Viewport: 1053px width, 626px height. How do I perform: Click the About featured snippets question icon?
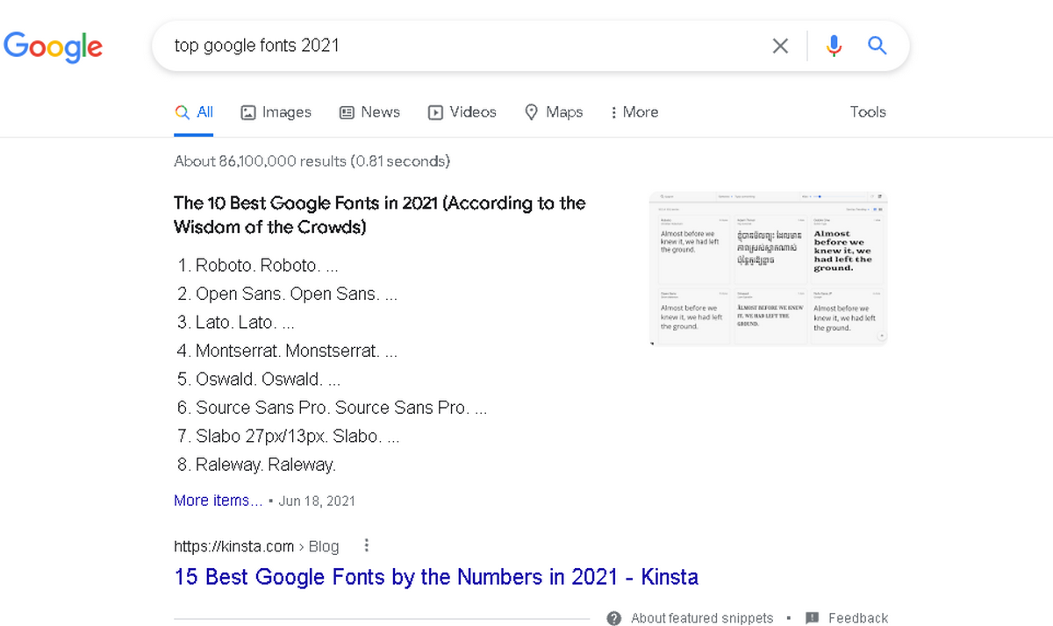(614, 618)
